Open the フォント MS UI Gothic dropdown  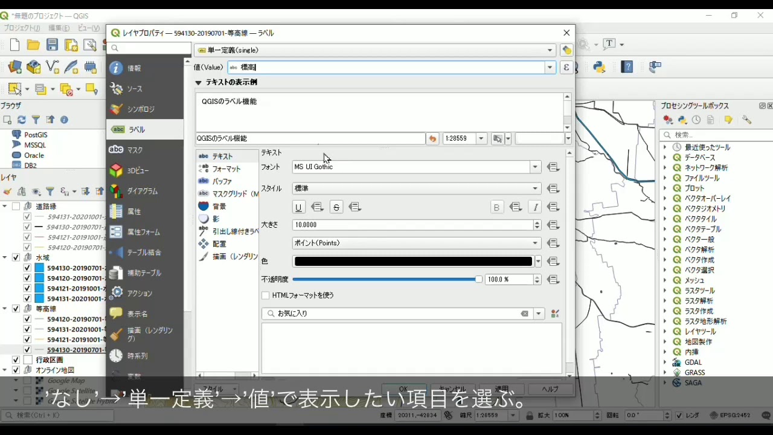click(x=417, y=167)
